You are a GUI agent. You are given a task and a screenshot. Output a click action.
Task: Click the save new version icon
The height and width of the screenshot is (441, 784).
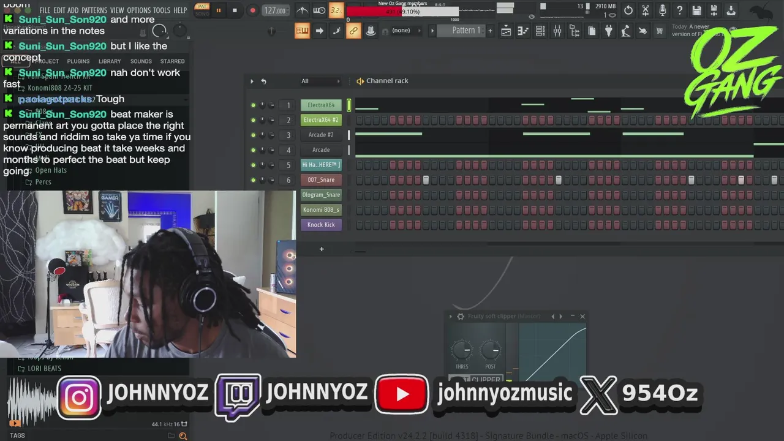(x=714, y=10)
